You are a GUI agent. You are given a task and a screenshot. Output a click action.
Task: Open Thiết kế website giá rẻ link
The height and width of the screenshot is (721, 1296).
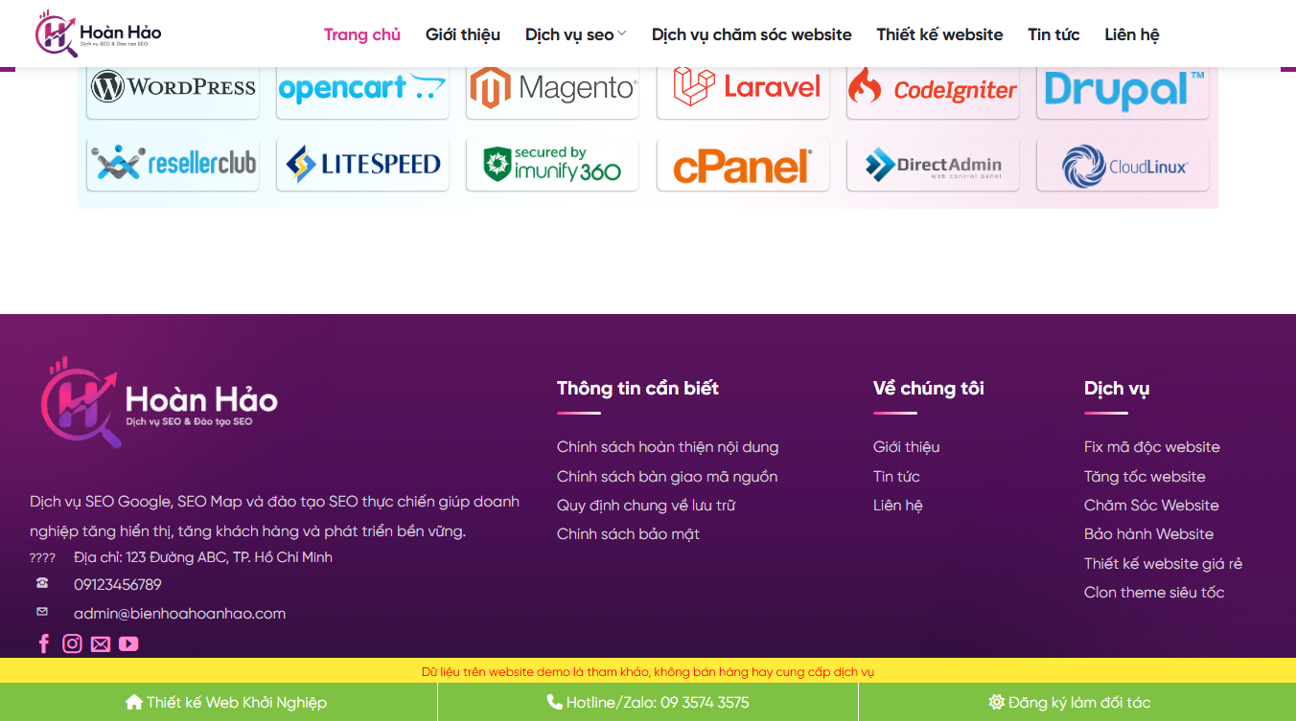pos(1163,564)
